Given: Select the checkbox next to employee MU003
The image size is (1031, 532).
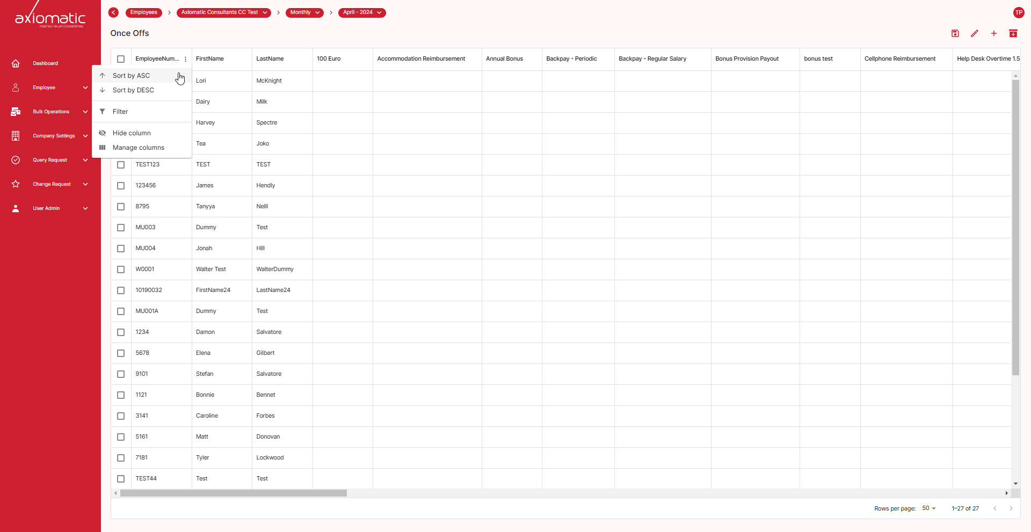Looking at the screenshot, I should (x=120, y=228).
